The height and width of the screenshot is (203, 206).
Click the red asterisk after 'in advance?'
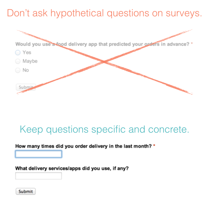192,43
